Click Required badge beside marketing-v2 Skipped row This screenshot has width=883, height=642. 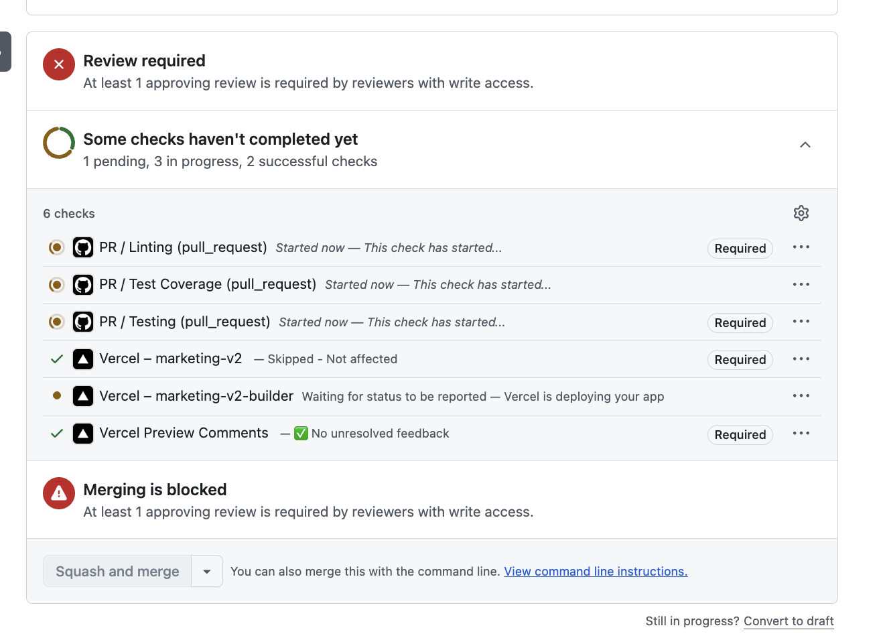(740, 360)
